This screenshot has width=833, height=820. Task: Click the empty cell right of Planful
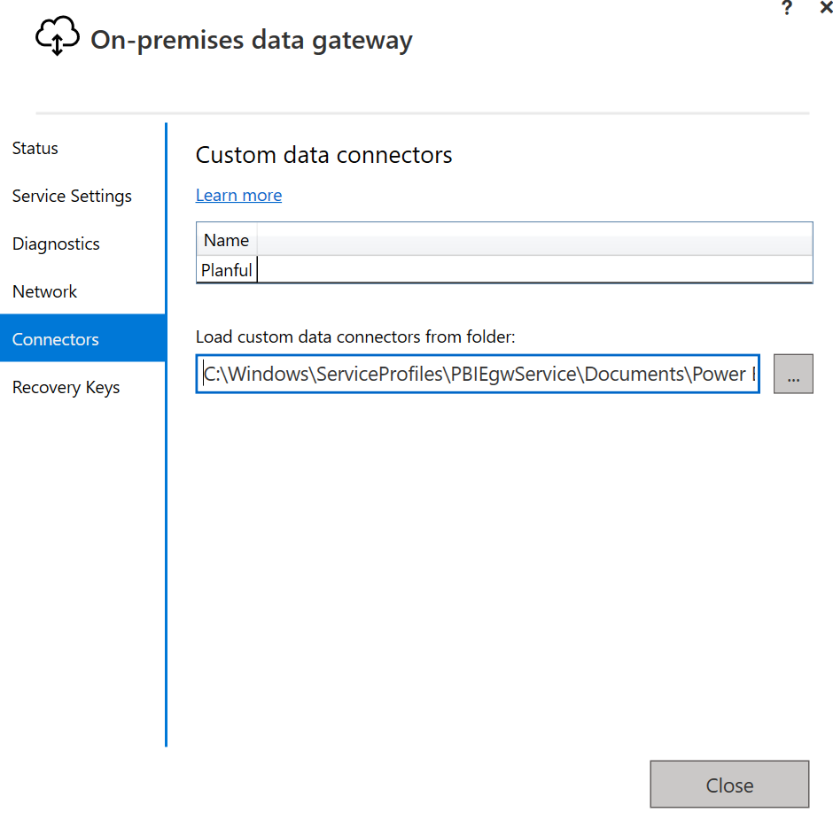pos(533,270)
